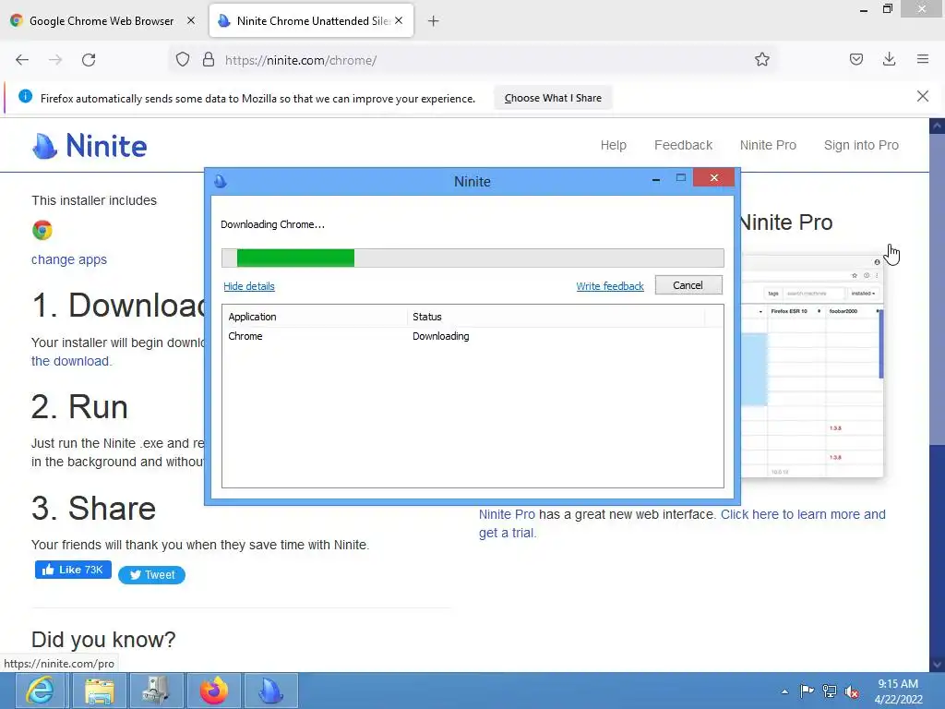Dismiss the Firefox data notification bar
Image resolution: width=945 pixels, height=709 pixels.
pos(922,96)
